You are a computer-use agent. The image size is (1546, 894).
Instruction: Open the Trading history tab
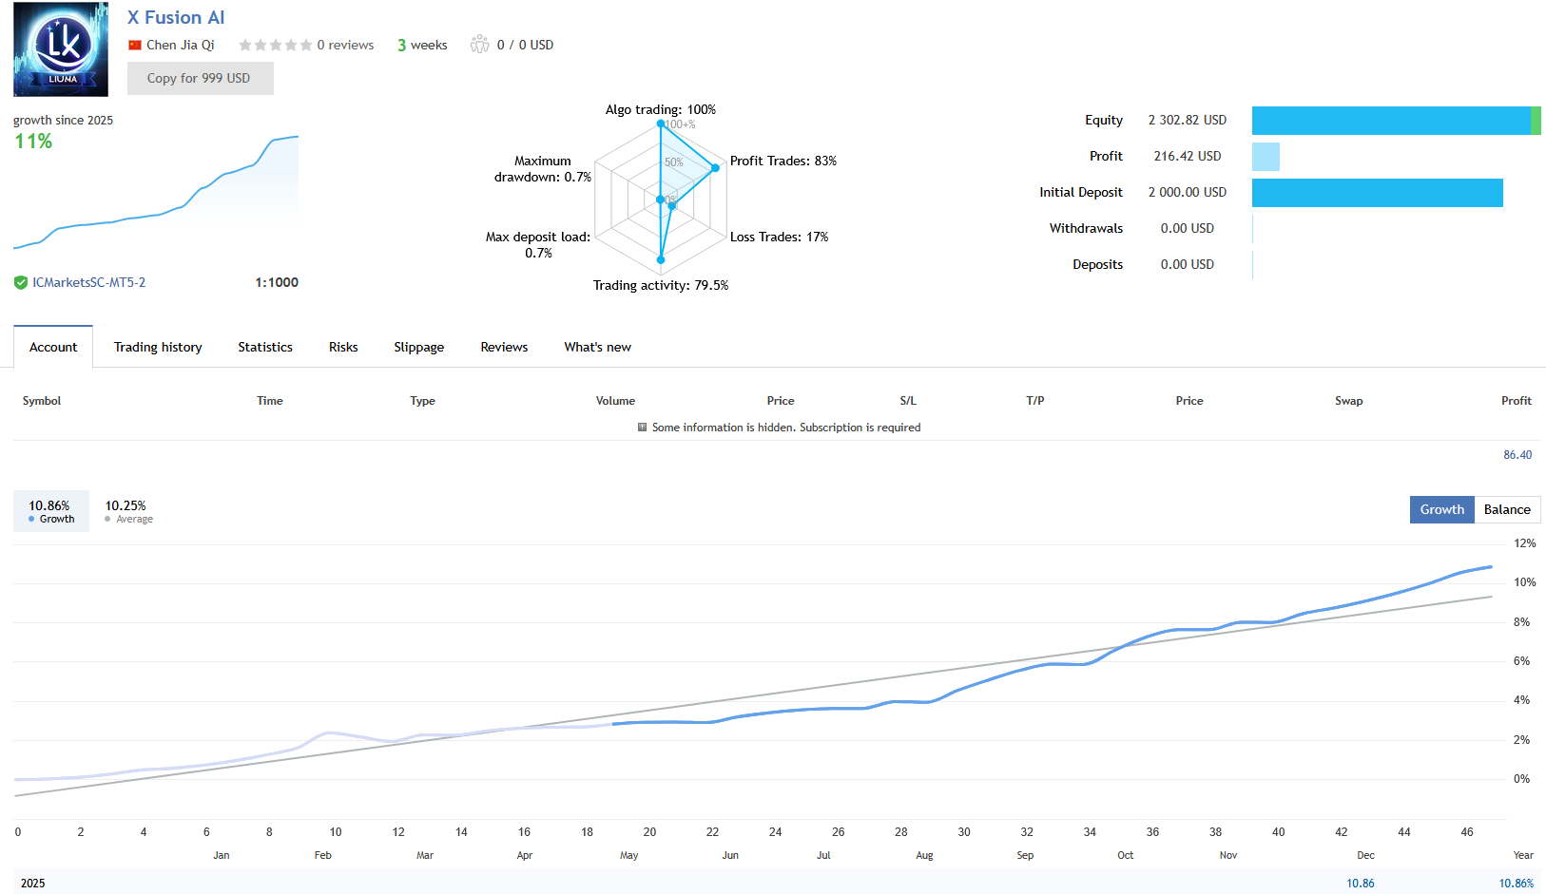click(157, 347)
